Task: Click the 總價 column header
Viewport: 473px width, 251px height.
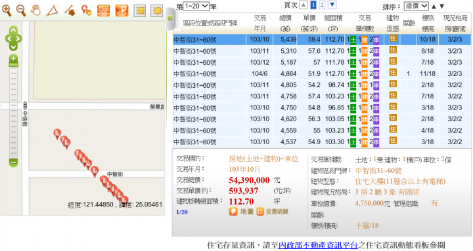Action: pyautogui.click(x=285, y=24)
